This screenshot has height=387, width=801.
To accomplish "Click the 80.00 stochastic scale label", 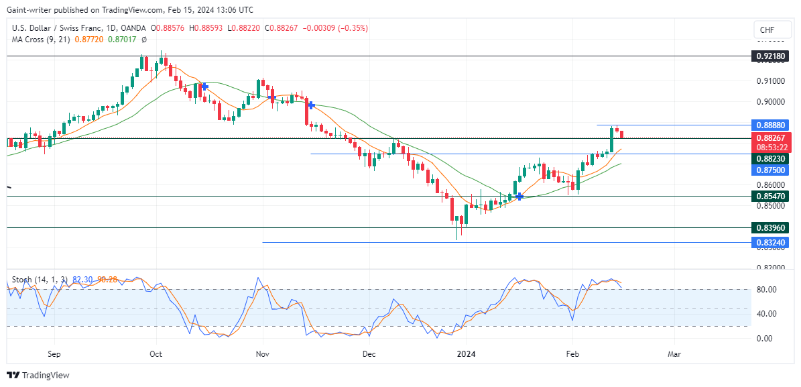I will pos(767,289).
